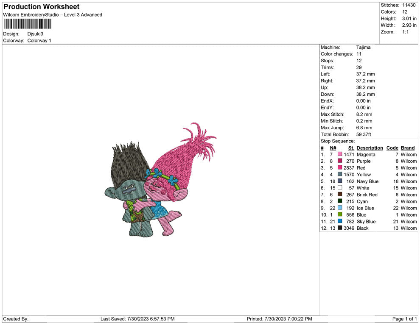Choose the Cyan-labelled dark green swatch
Image resolution: width=420 pixels, height=323 pixels.
click(x=340, y=201)
